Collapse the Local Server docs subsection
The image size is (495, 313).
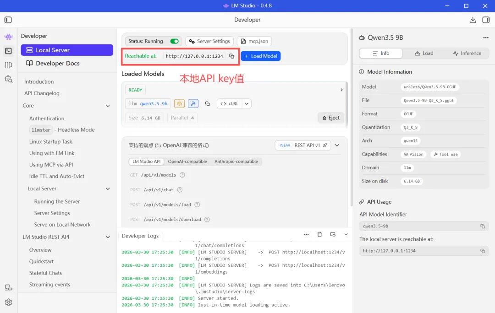click(x=108, y=189)
